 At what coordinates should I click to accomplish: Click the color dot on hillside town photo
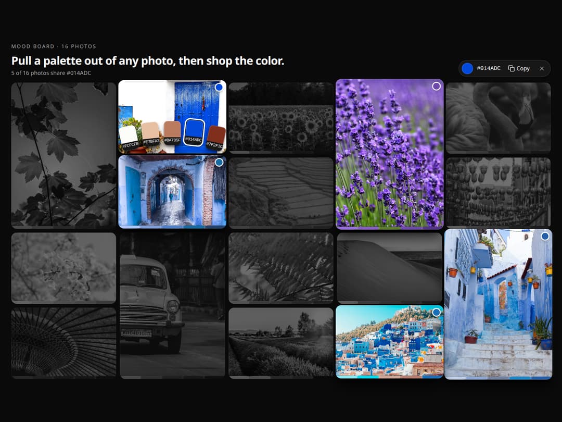pyautogui.click(x=436, y=313)
